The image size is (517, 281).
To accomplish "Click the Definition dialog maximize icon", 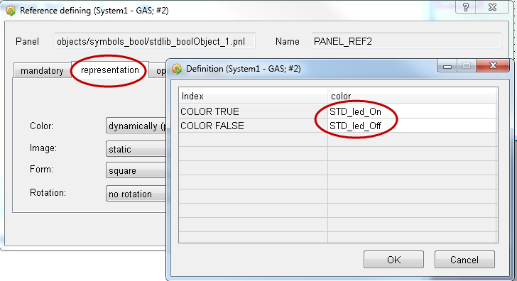I will (466, 65).
